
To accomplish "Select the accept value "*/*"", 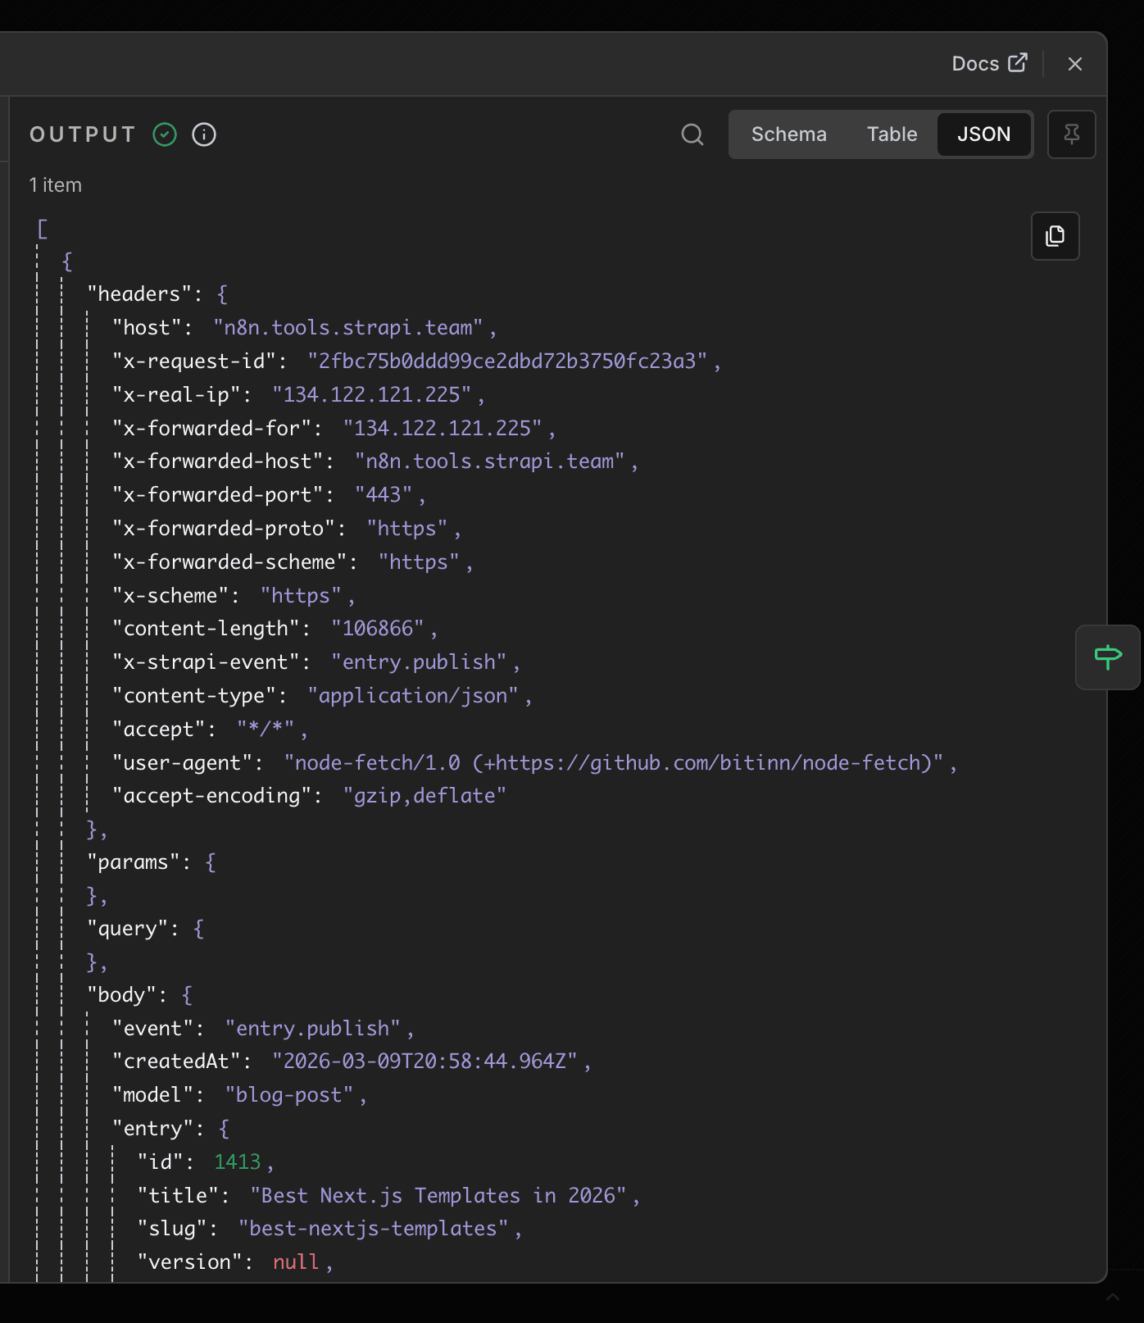I will [x=266, y=730].
